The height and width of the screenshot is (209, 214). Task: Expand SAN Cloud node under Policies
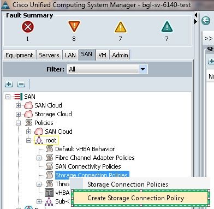click(28, 132)
